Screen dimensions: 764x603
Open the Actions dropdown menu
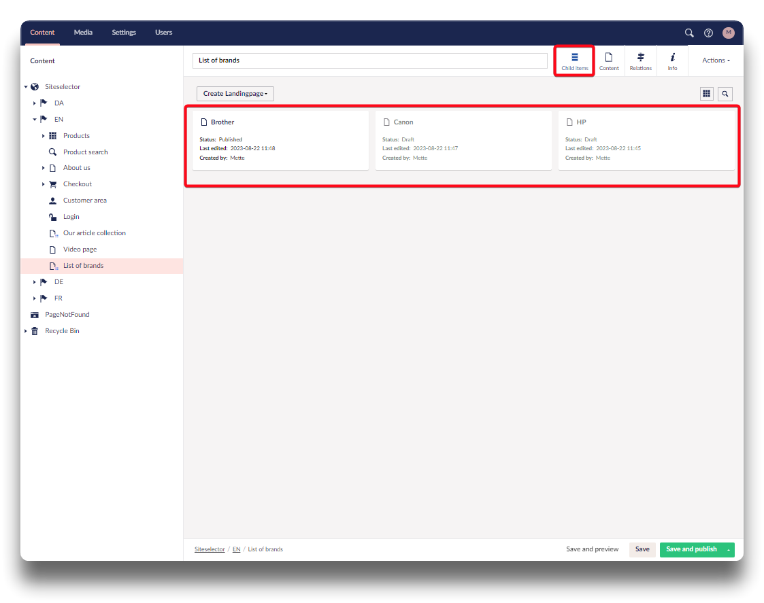[x=716, y=61]
